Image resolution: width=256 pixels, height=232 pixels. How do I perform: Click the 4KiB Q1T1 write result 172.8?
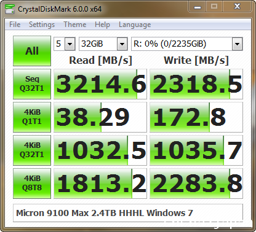click(x=196, y=117)
